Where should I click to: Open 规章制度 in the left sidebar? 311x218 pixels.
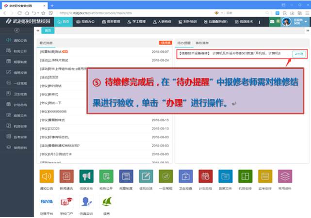click(16, 62)
